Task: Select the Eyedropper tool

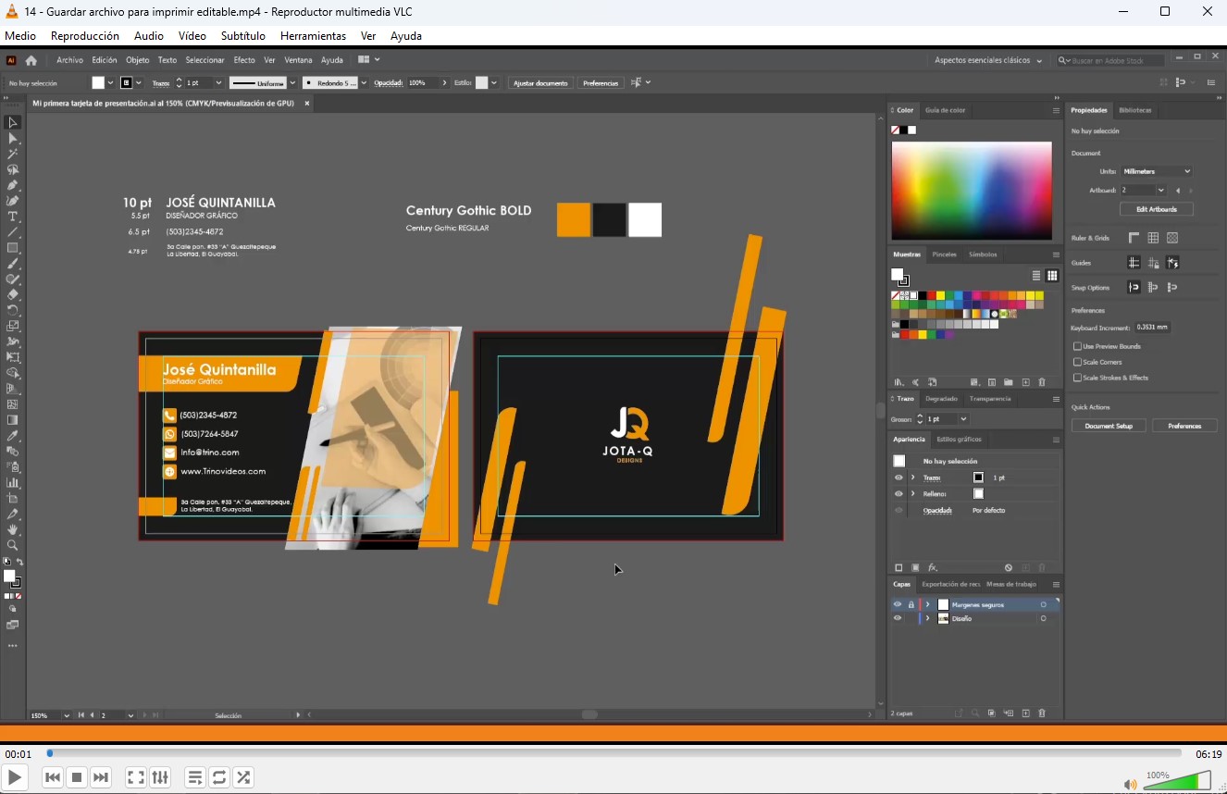Action: tap(13, 436)
